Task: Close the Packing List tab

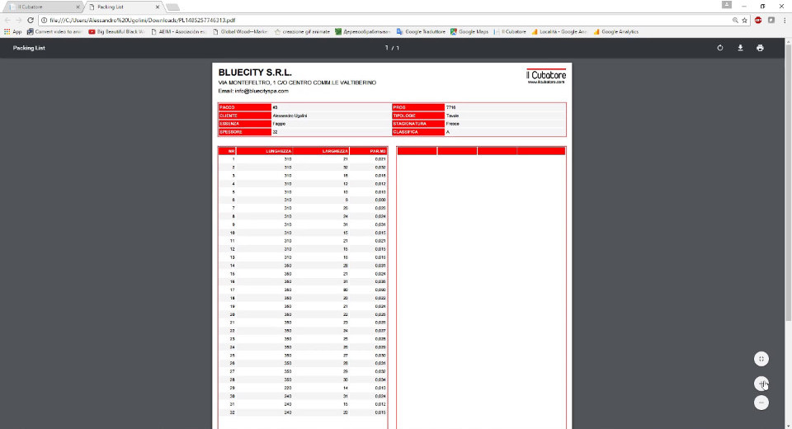Action: tap(158, 7)
